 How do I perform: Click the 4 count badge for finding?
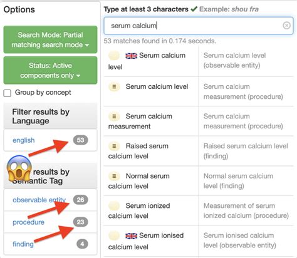[82, 244]
